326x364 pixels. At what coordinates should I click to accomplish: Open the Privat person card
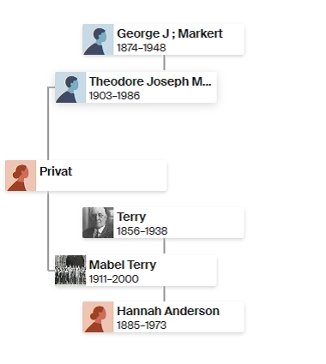coord(86,176)
